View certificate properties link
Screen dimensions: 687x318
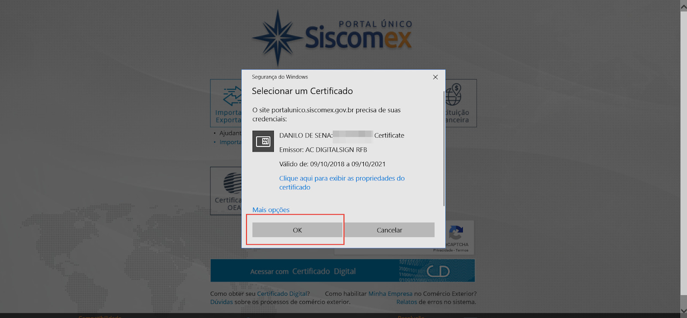(x=342, y=183)
